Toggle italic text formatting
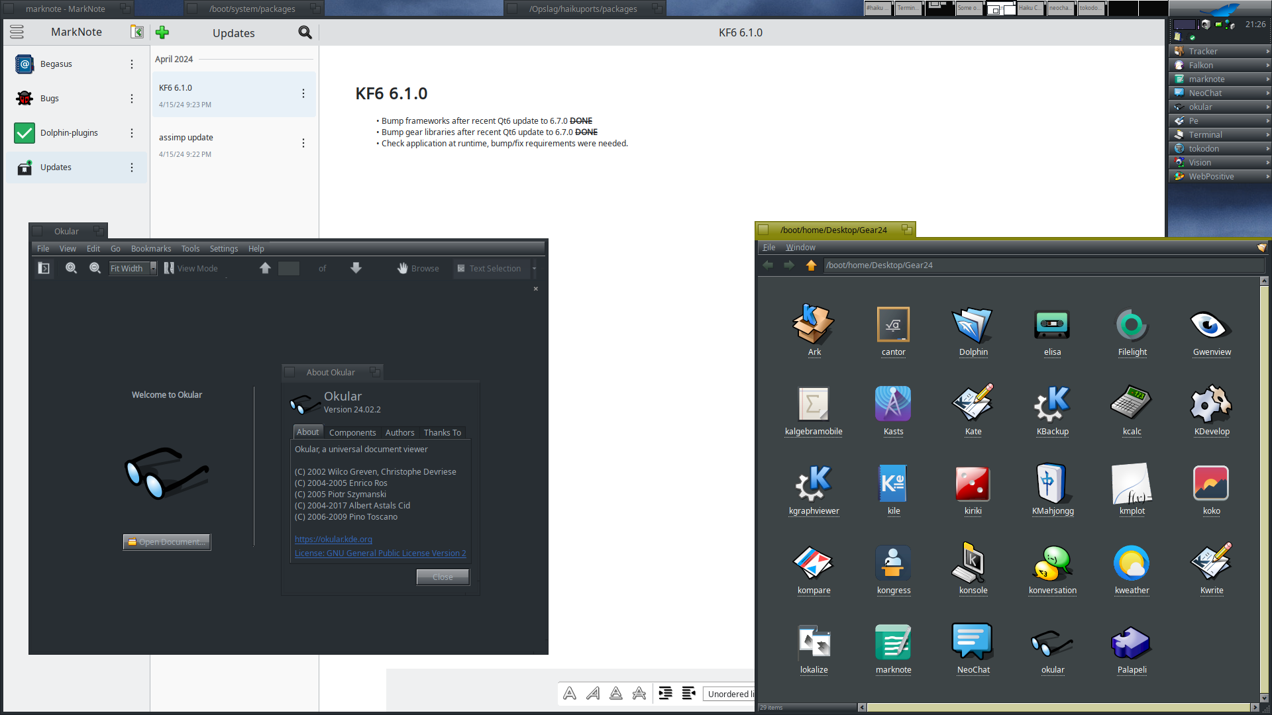This screenshot has width=1272, height=715. [x=593, y=693]
